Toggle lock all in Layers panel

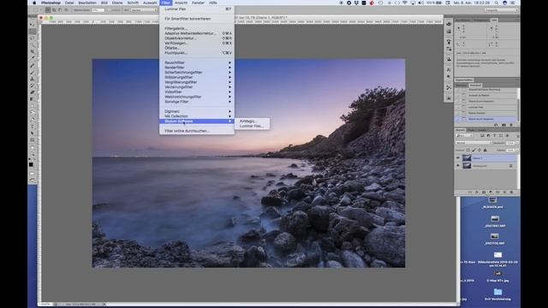(485, 151)
